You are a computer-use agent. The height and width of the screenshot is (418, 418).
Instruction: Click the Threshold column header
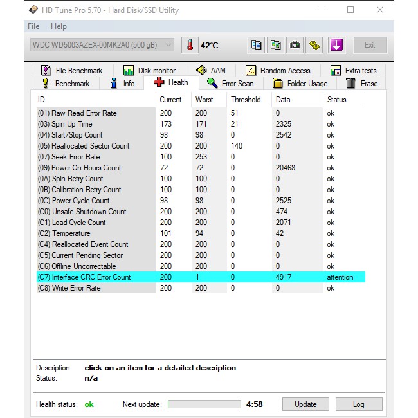pyautogui.click(x=246, y=100)
